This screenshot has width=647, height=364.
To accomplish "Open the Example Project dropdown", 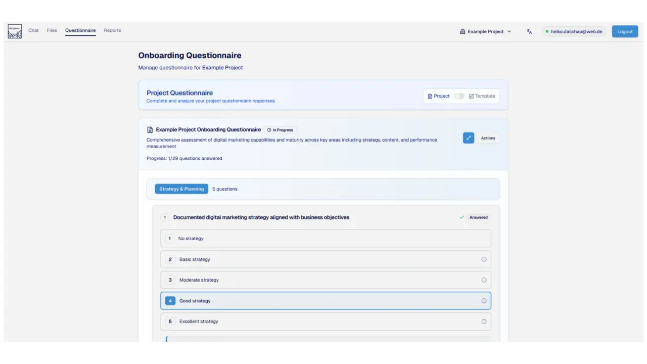I will point(485,31).
